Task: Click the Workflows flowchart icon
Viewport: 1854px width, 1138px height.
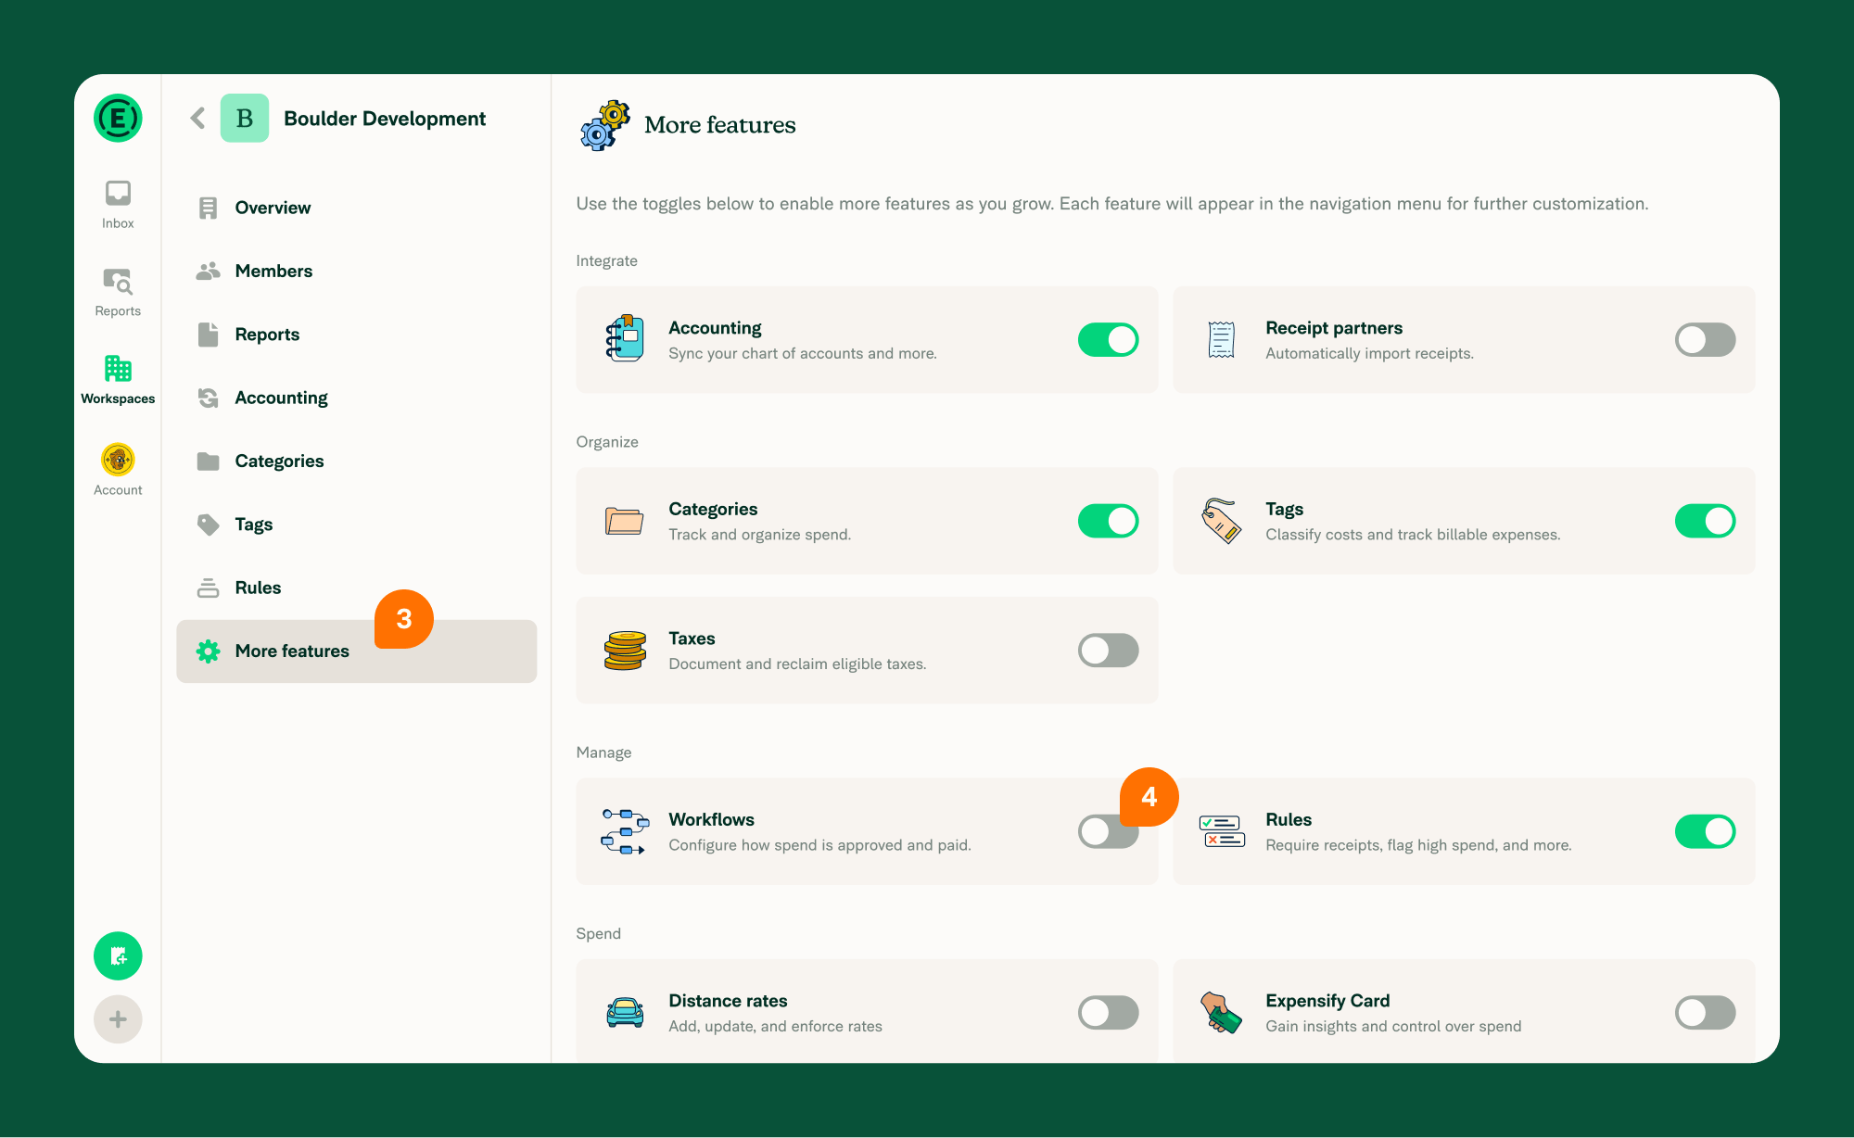Action: tap(625, 830)
